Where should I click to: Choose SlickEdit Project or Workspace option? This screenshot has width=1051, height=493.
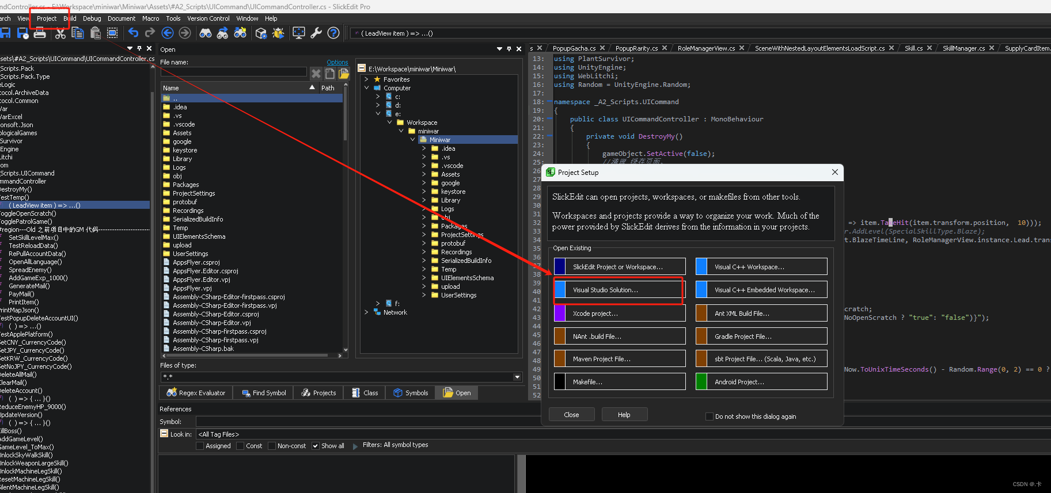[620, 267]
